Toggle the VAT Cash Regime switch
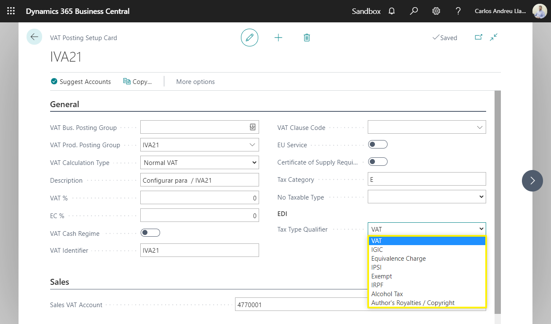This screenshot has width=551, height=324. click(x=150, y=232)
